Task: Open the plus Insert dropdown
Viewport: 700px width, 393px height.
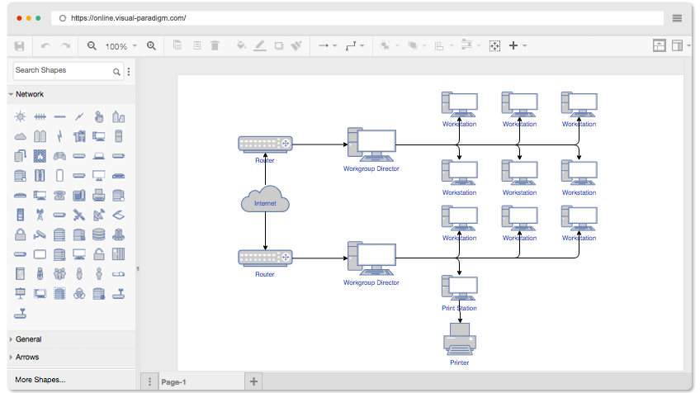Action: (518, 45)
